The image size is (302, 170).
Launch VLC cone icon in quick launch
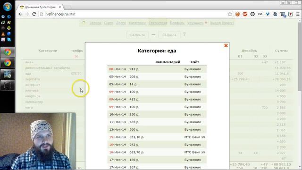(x=3, y=34)
